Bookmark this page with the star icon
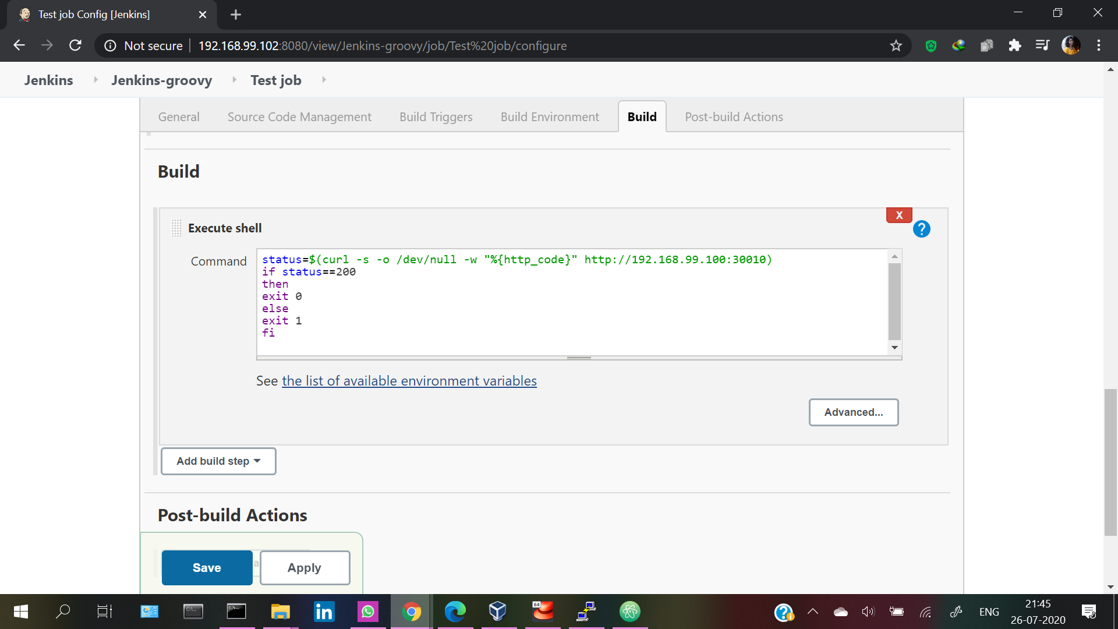Viewport: 1118px width, 629px height. tap(896, 45)
